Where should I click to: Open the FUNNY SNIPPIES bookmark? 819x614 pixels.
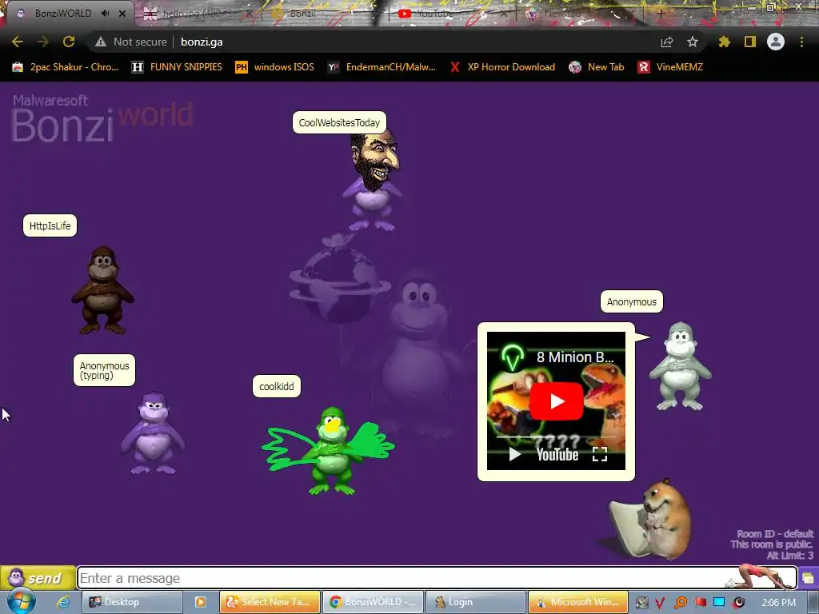point(177,67)
